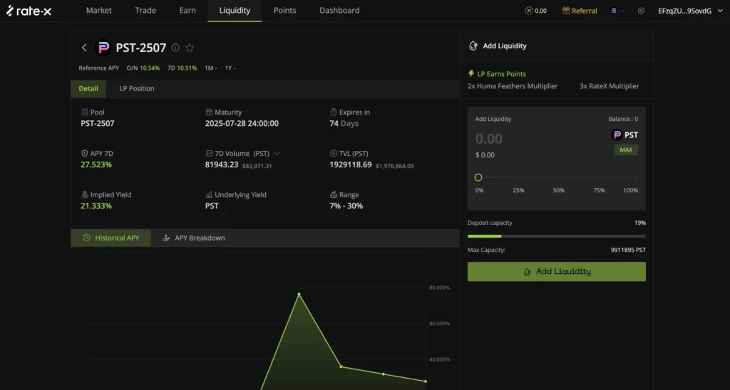
Task: Click the Range icon
Action: click(334, 195)
